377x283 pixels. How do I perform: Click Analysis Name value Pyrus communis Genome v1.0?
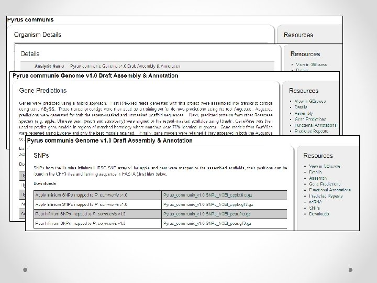125,66
